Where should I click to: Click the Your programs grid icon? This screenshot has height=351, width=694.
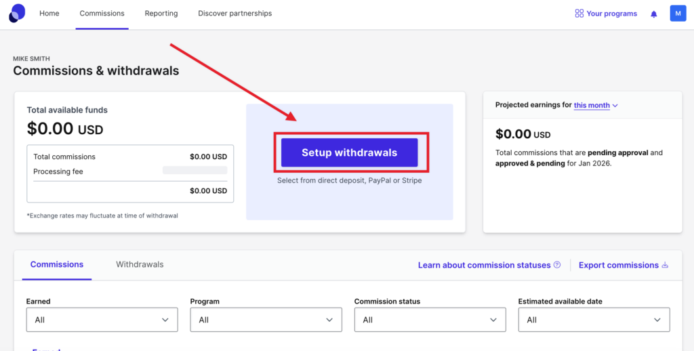pos(579,14)
